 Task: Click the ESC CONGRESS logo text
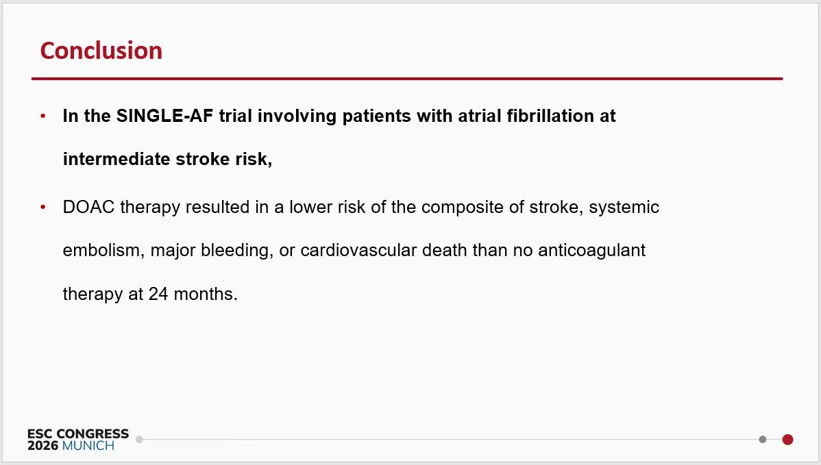pyautogui.click(x=78, y=433)
